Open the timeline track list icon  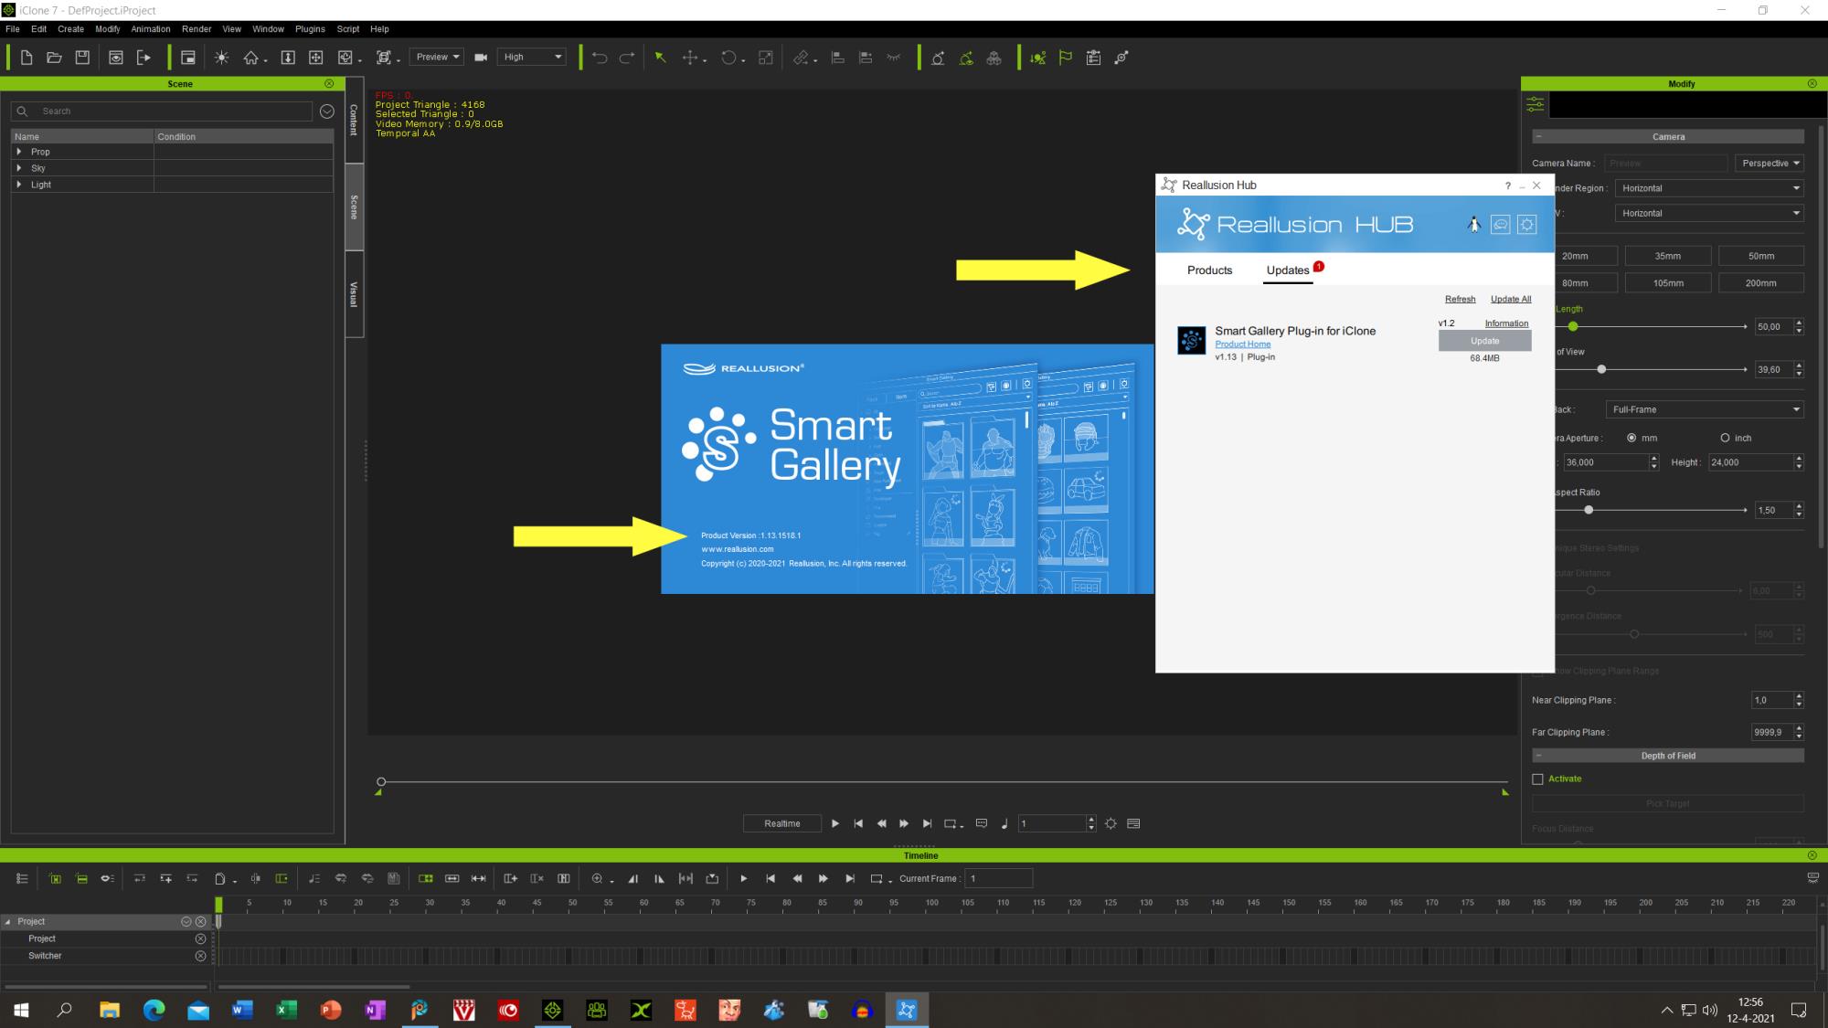22,878
